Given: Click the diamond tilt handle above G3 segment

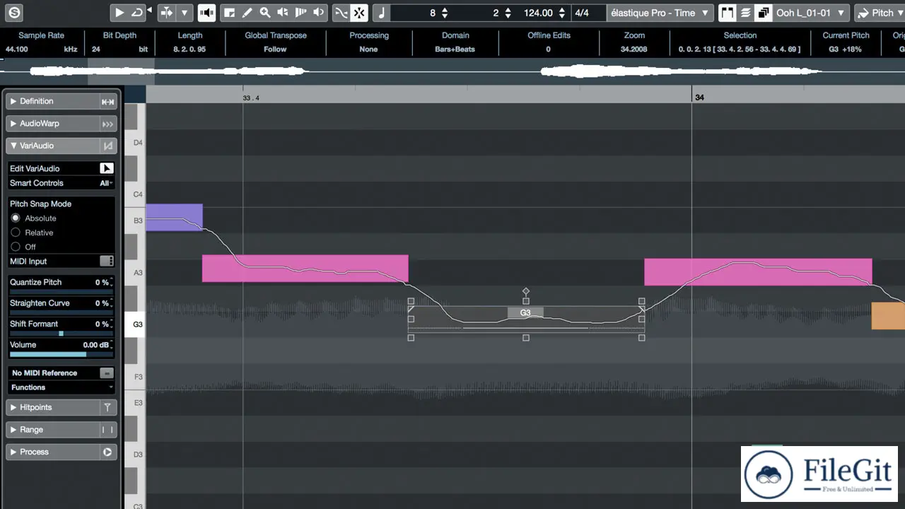Looking at the screenshot, I should [x=525, y=291].
